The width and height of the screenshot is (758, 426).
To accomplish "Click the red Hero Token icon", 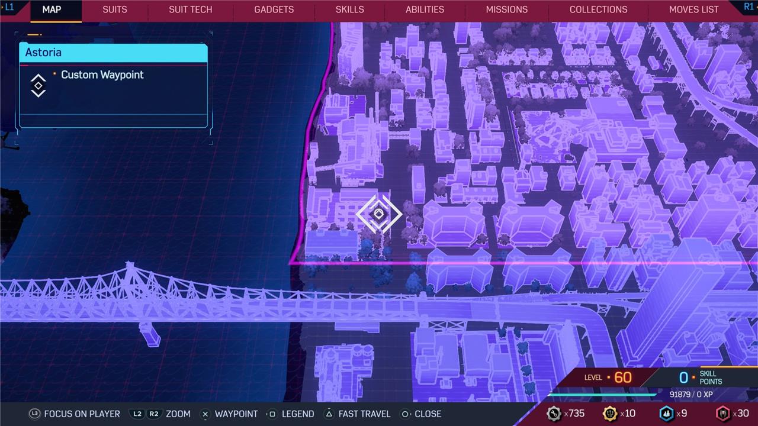I will [x=723, y=414].
